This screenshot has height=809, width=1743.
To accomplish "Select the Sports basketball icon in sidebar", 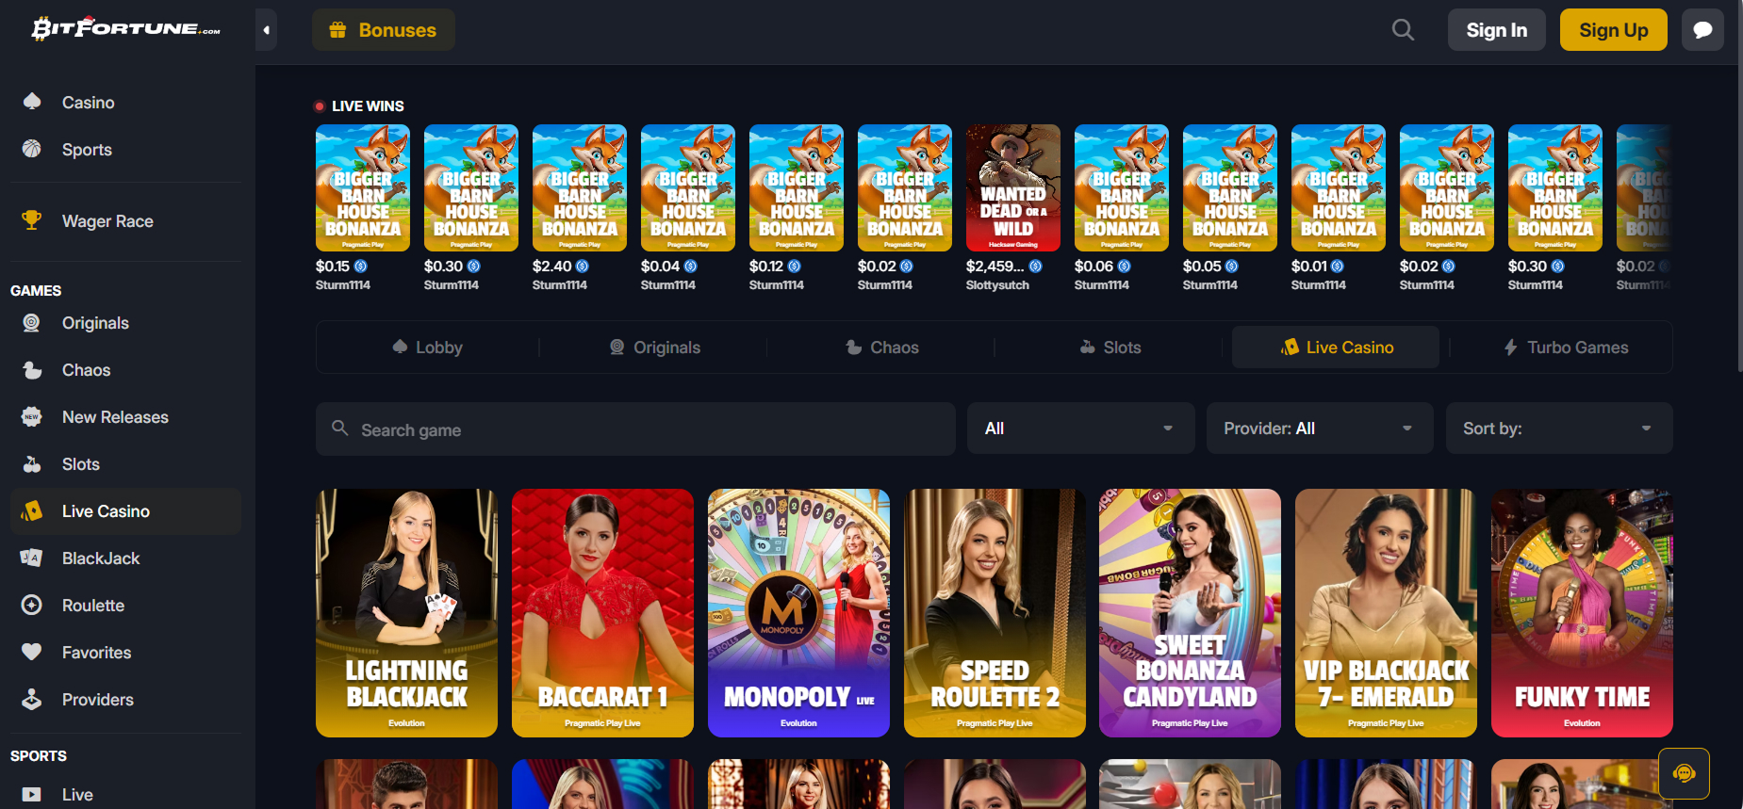I will click(x=32, y=149).
